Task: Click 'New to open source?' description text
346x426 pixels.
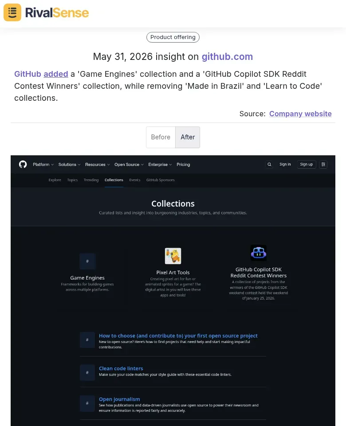Action: click(x=174, y=344)
